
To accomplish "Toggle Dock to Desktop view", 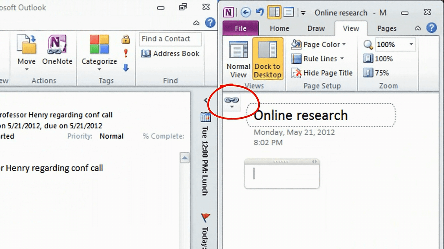I will (267, 58).
